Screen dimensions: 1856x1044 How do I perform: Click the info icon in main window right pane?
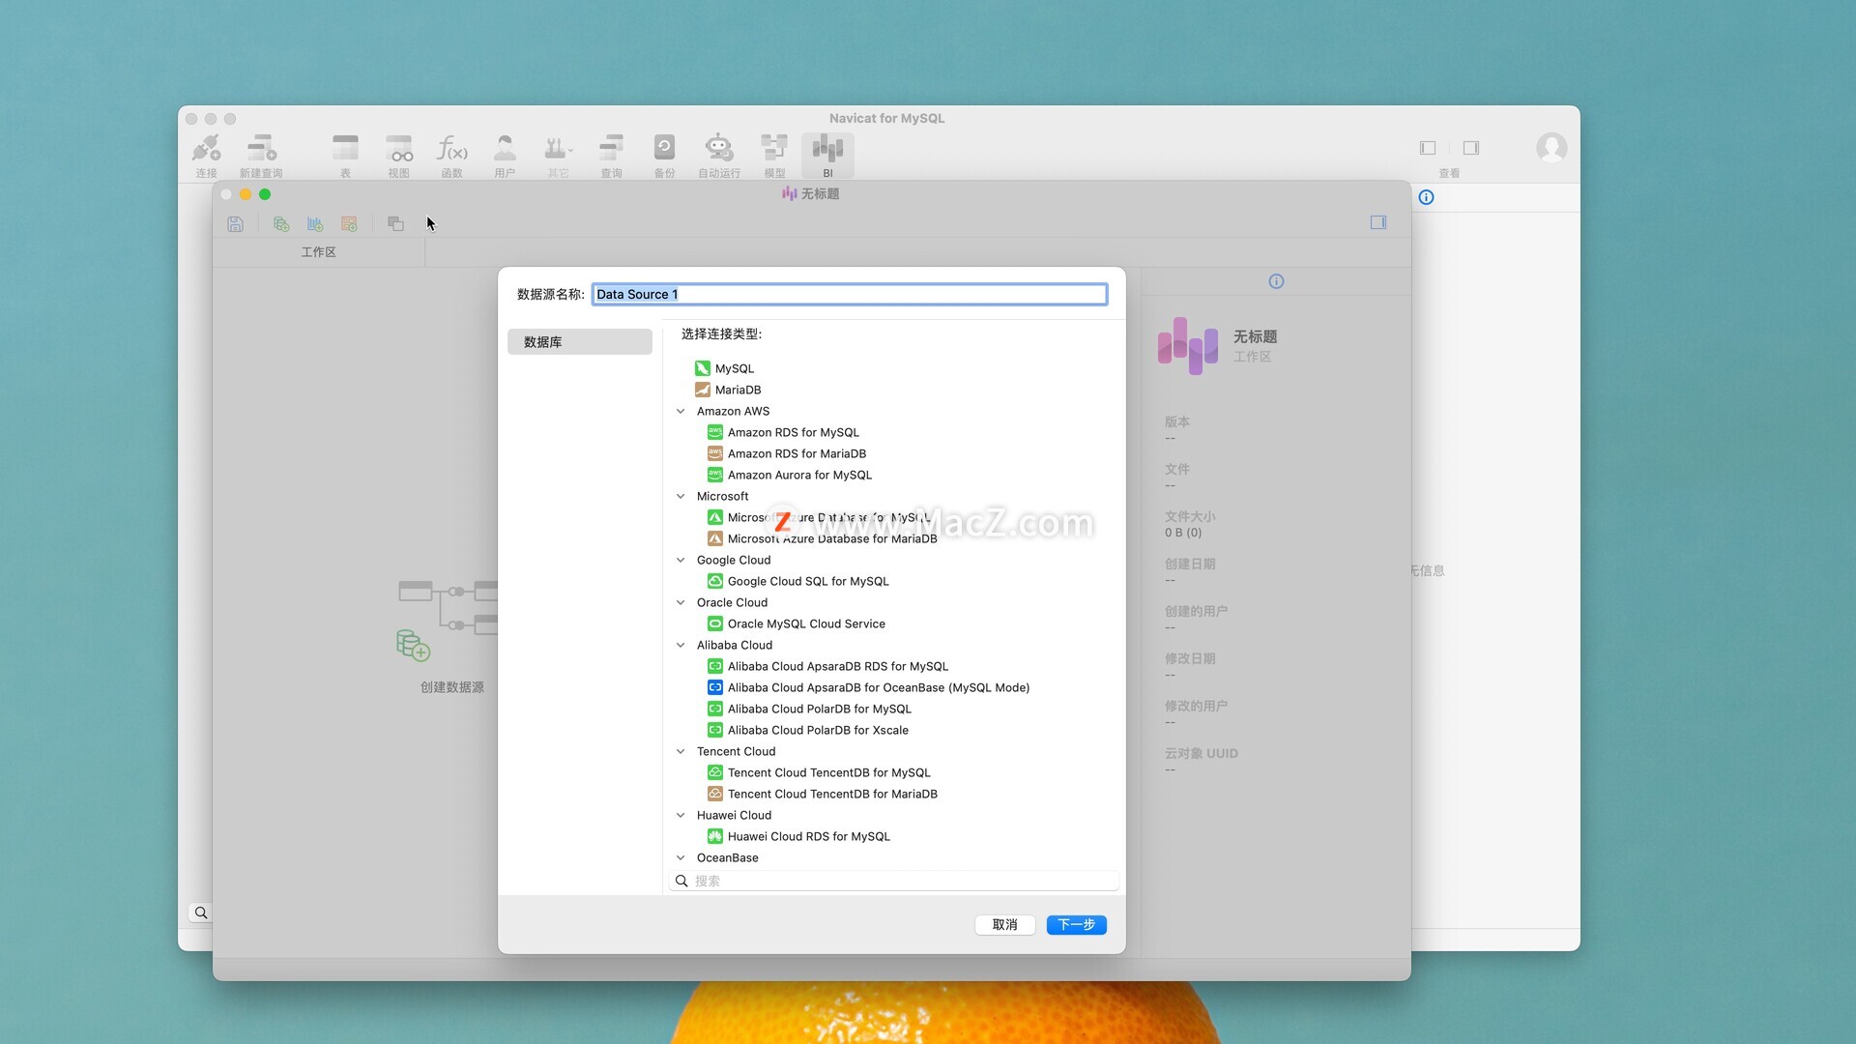coord(1426,197)
